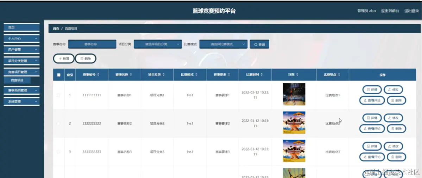Sort by 比赛地点 column arrows
Screen dimensions: 422x178
(339, 75)
